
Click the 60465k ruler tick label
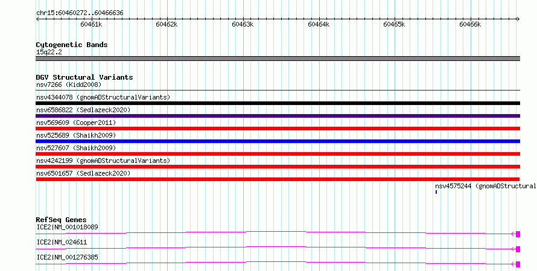[x=394, y=24]
